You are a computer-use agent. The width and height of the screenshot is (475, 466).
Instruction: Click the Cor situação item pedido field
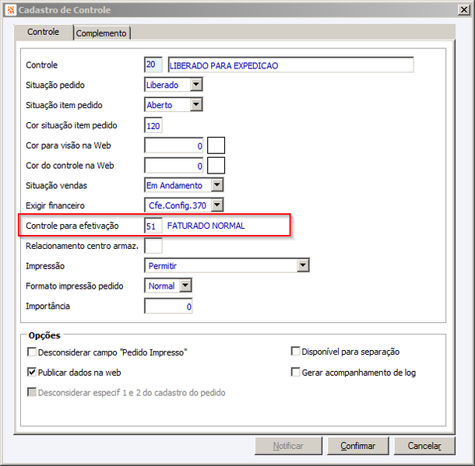pyautogui.click(x=153, y=125)
